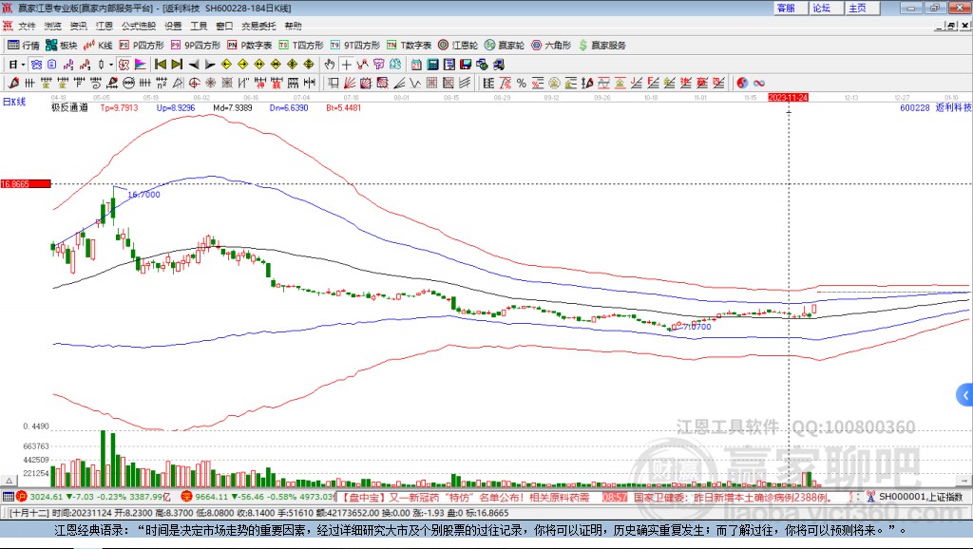
Task: Select the zigzag wave line tool
Action: (x=415, y=84)
